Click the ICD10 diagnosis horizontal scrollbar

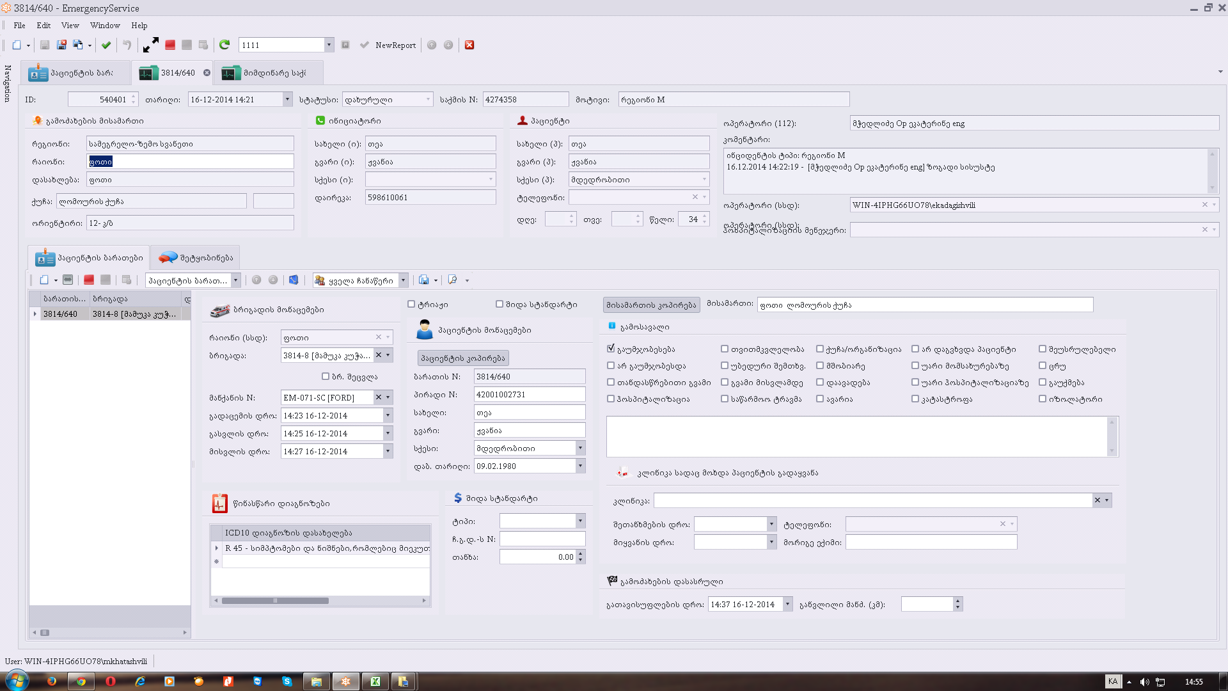pos(275,601)
